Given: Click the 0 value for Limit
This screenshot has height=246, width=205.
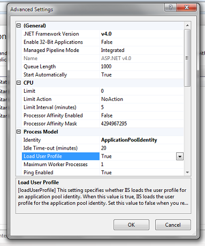Looking at the screenshot, I should click(x=102, y=91).
